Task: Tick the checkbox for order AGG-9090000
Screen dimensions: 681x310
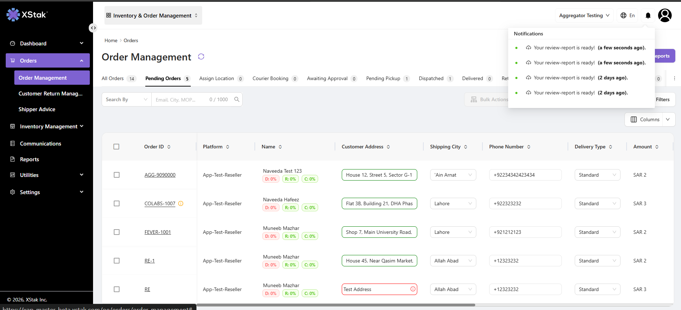Action: pos(117,175)
